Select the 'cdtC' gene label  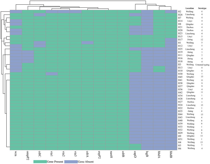pyautogui.click(x=40, y=154)
